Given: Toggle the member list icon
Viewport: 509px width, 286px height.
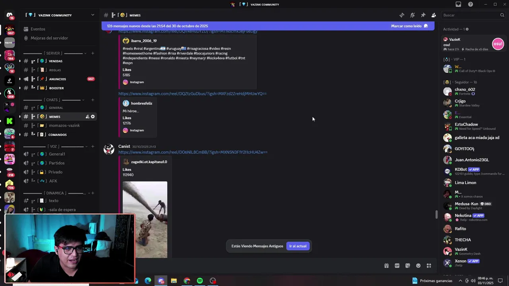Looking at the screenshot, I should tap(433, 15).
